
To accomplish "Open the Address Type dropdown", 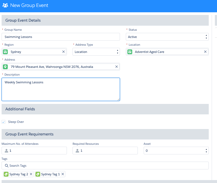I will pyautogui.click(x=96, y=52).
